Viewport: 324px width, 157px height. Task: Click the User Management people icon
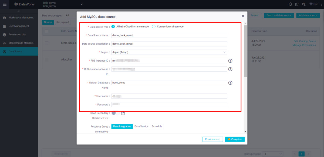4,26
